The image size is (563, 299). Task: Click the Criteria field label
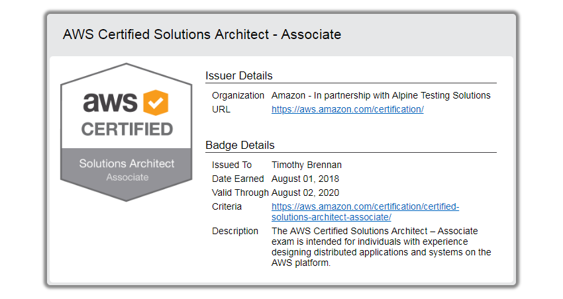tap(227, 206)
